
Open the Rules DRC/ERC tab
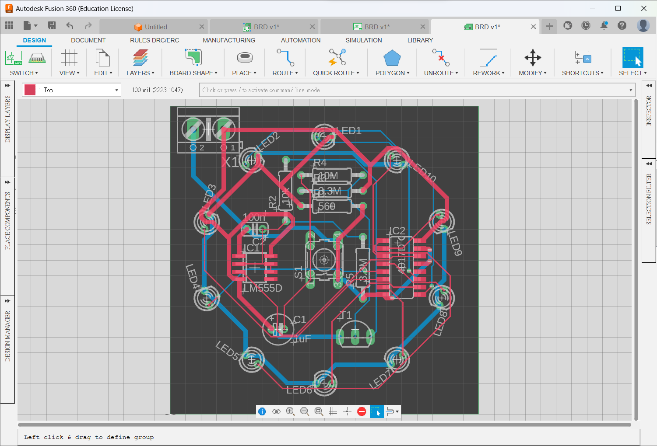pyautogui.click(x=155, y=40)
